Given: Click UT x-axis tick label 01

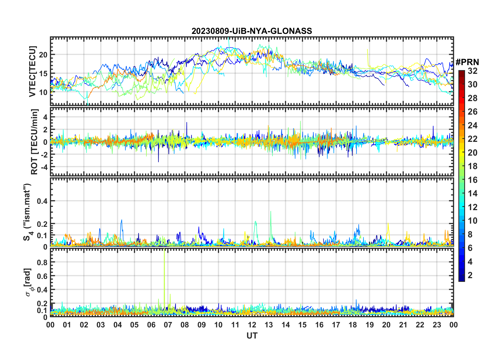Looking at the screenshot, I should click(x=67, y=325).
